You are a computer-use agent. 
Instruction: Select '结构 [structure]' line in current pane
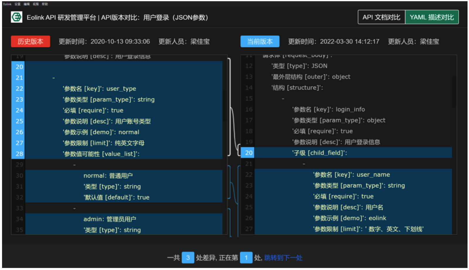(297, 88)
